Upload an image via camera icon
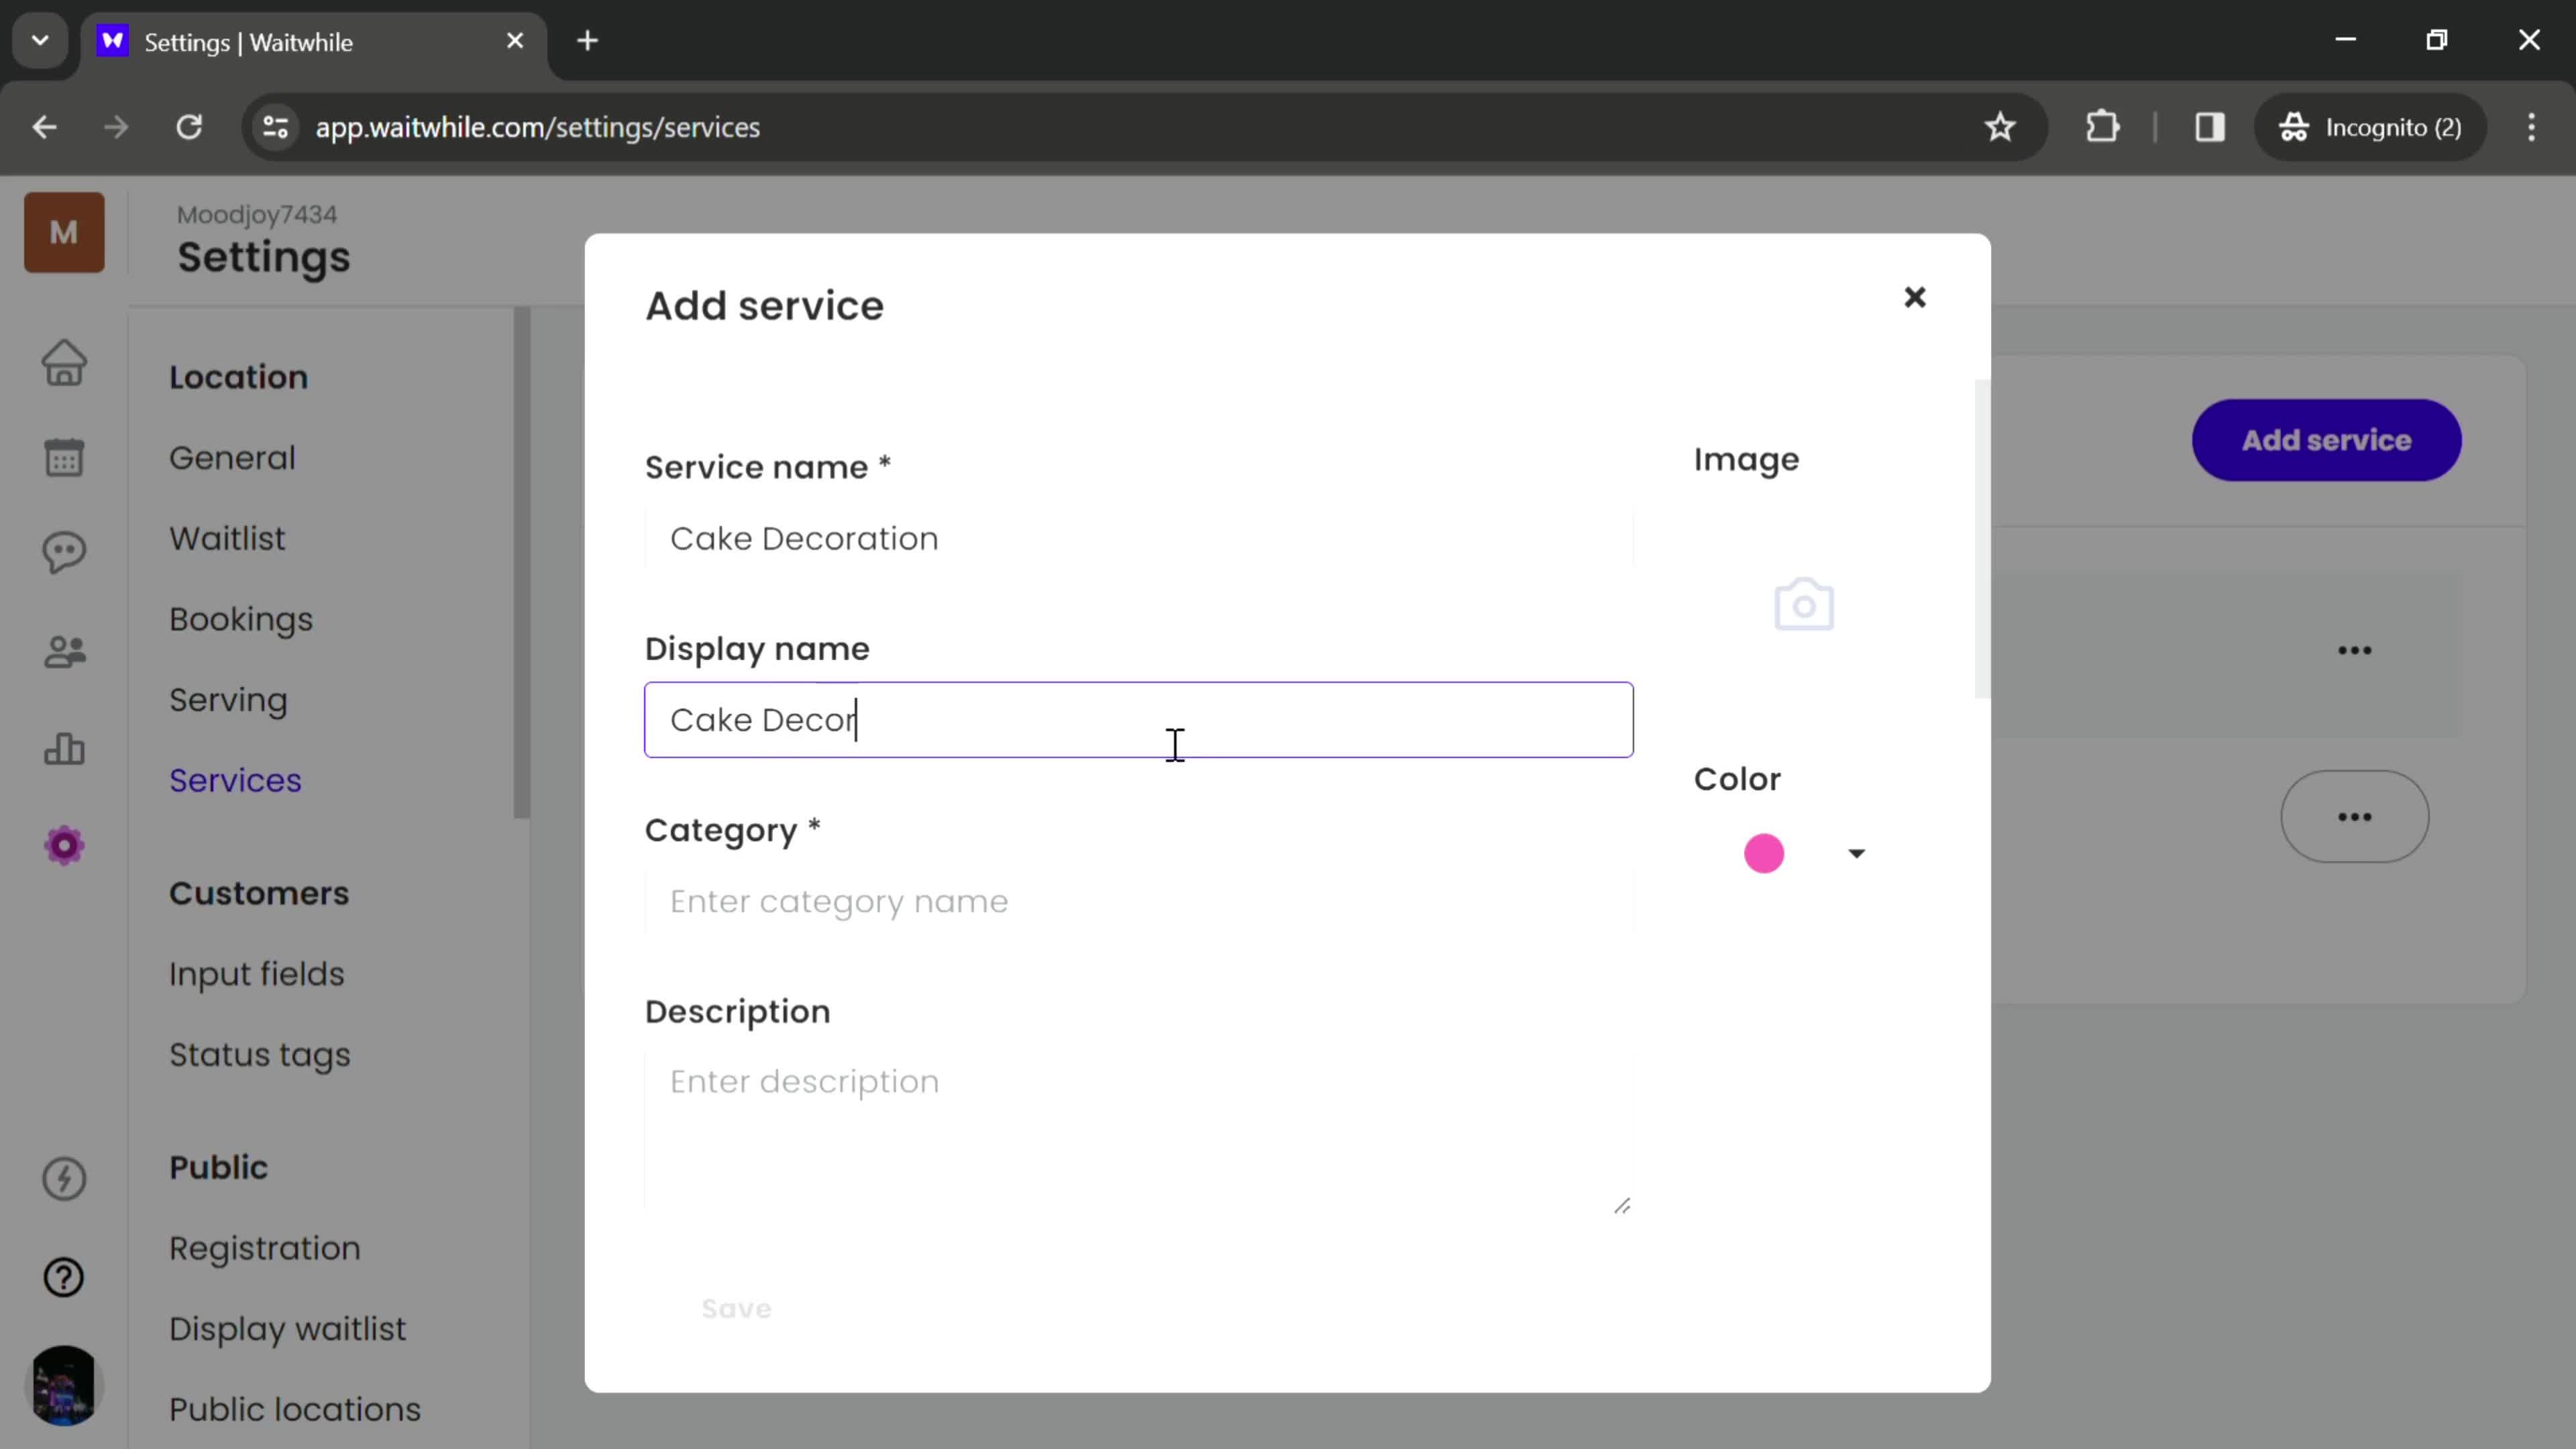The height and width of the screenshot is (1449, 2576). click(x=1803, y=604)
